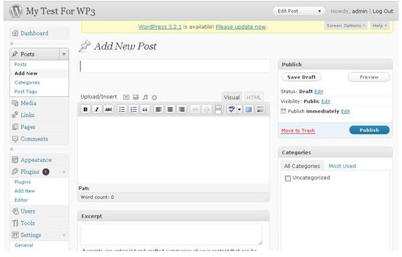402x257 pixels.
Task: Click the Dashboard home icon
Action: [15, 33]
